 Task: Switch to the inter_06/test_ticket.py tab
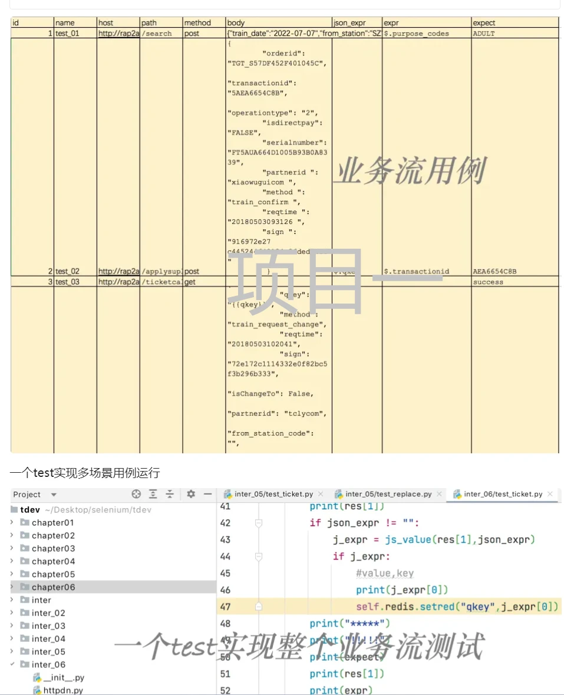[503, 494]
